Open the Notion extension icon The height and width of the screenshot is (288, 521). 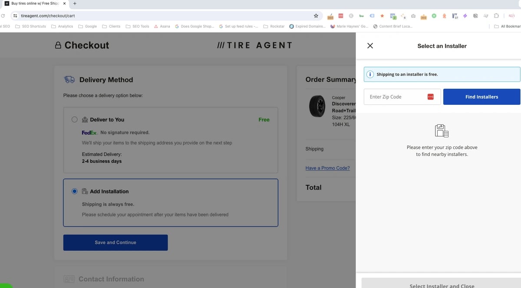(x=475, y=16)
